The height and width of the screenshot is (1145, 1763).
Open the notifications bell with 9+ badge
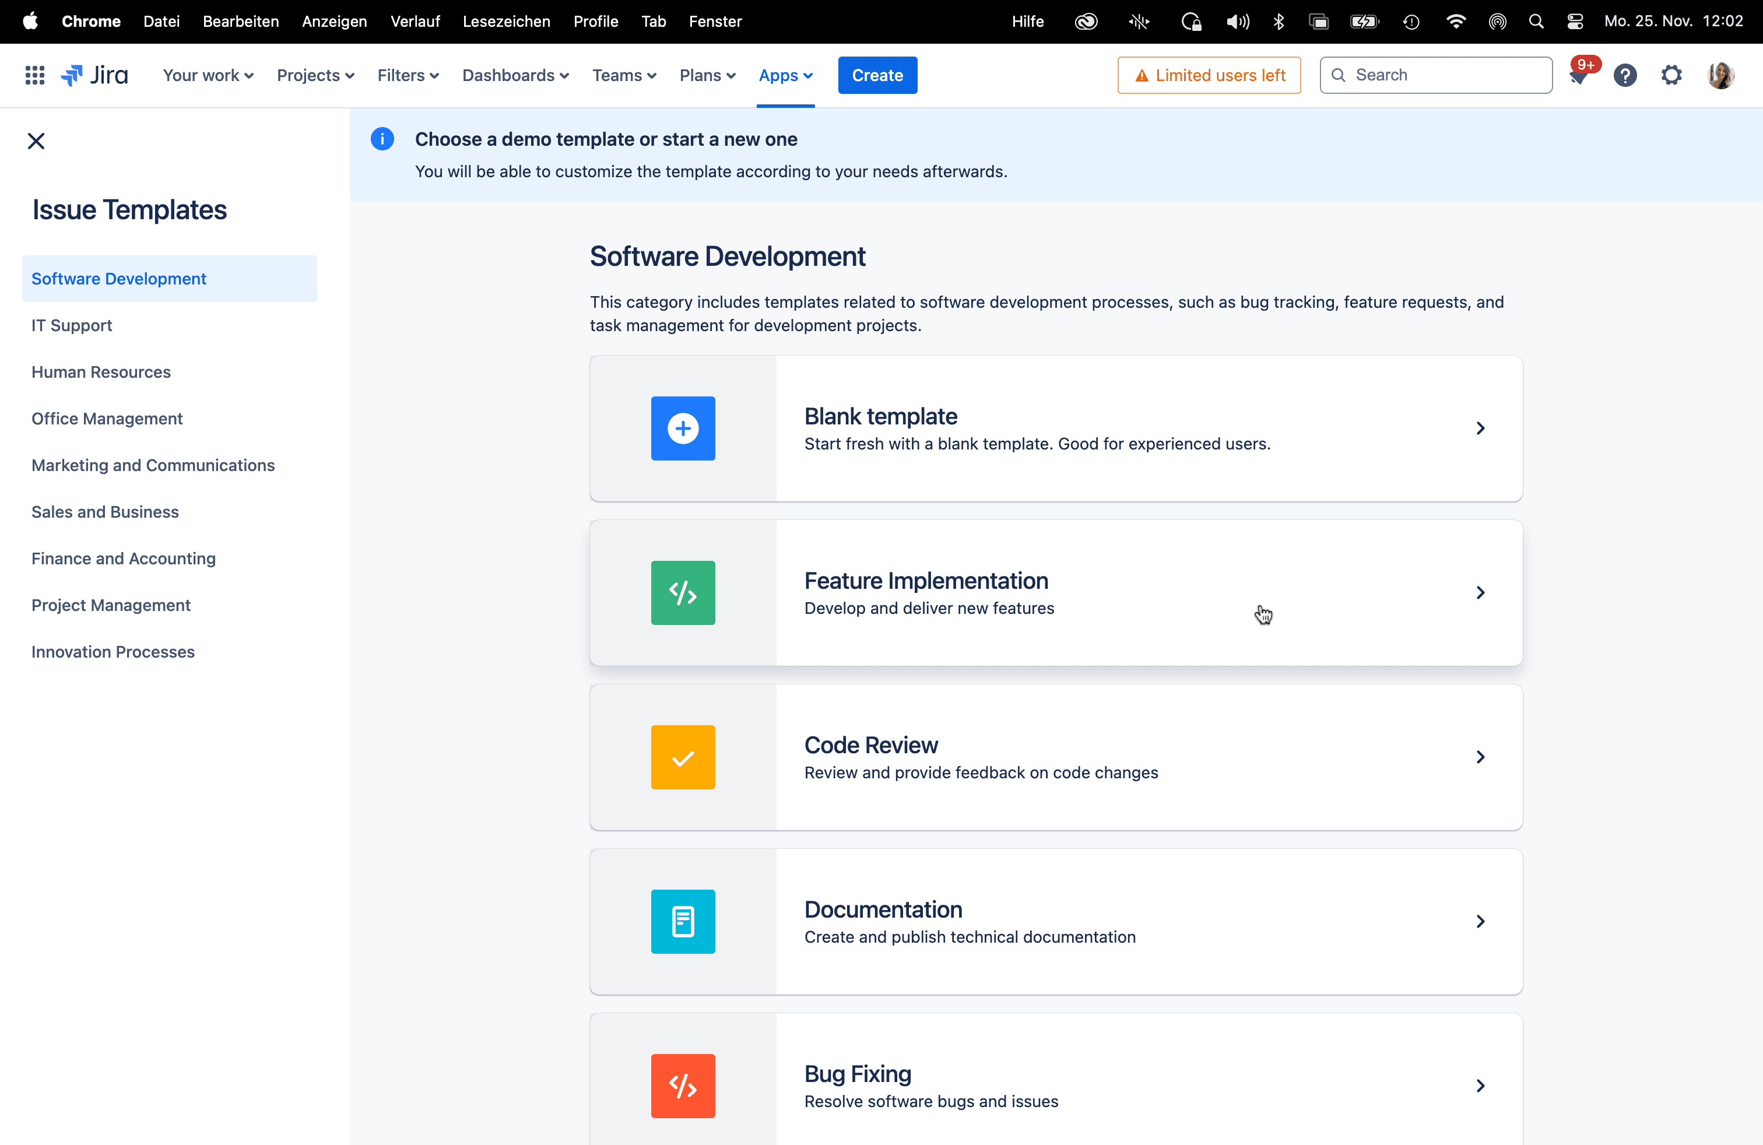1578,76
